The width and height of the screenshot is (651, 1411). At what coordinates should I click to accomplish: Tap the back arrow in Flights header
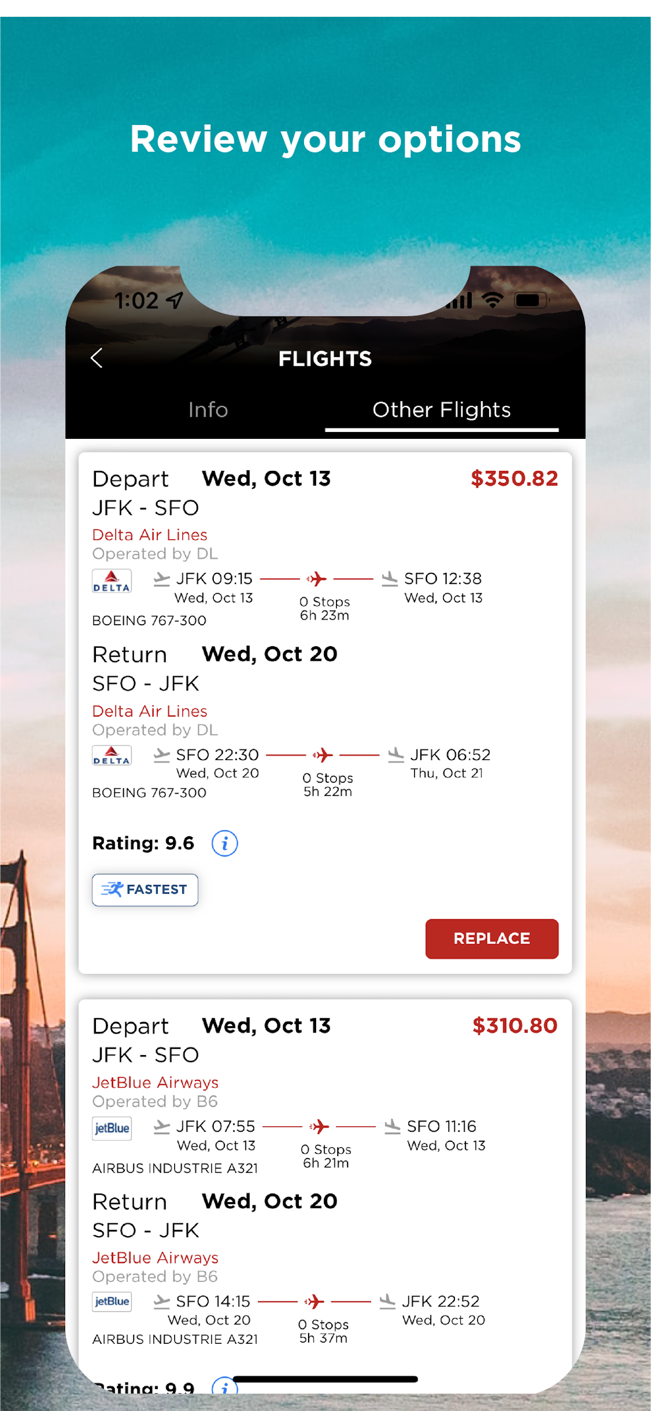97,358
